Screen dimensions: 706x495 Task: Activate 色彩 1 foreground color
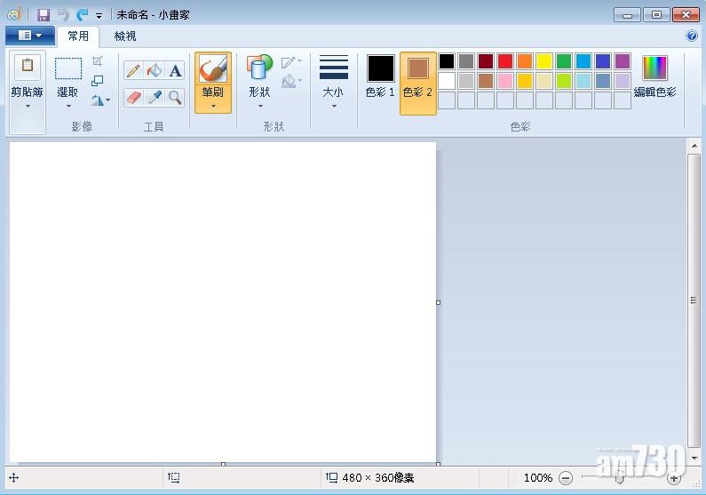point(380,76)
